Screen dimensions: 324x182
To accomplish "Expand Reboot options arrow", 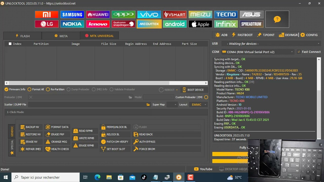I will [x=177, y=90].
